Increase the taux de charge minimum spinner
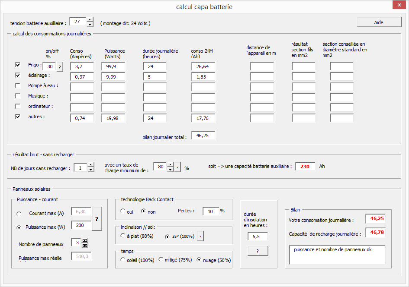 click(x=170, y=164)
